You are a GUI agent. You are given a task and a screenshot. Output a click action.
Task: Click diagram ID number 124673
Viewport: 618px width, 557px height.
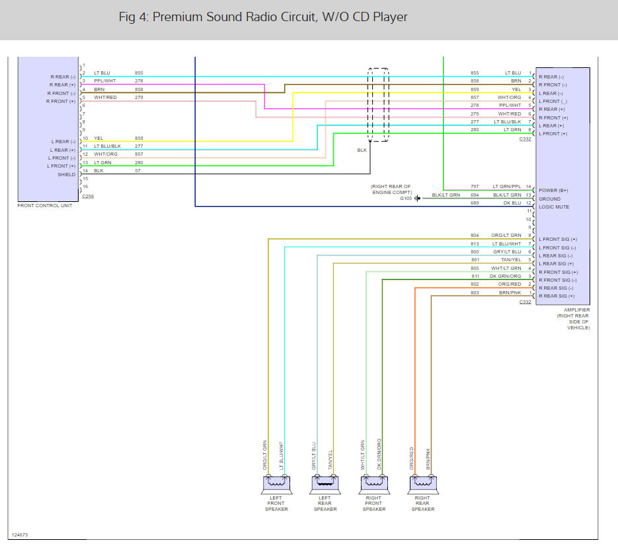[x=20, y=535]
